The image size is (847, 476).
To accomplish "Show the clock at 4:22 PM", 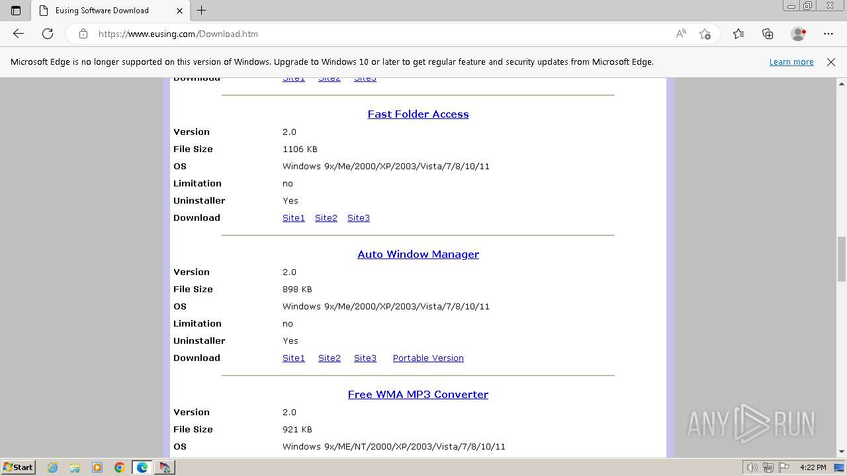I will pos(813,467).
